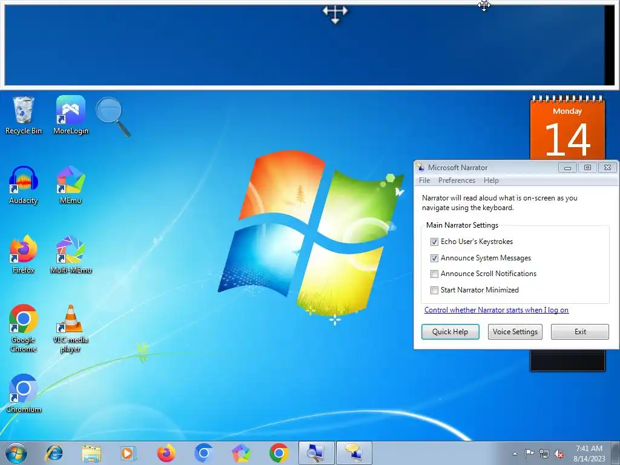Viewport: 620px width, 465px height.
Task: Click the Magnifier glass icon on desktop
Action: [x=113, y=117]
